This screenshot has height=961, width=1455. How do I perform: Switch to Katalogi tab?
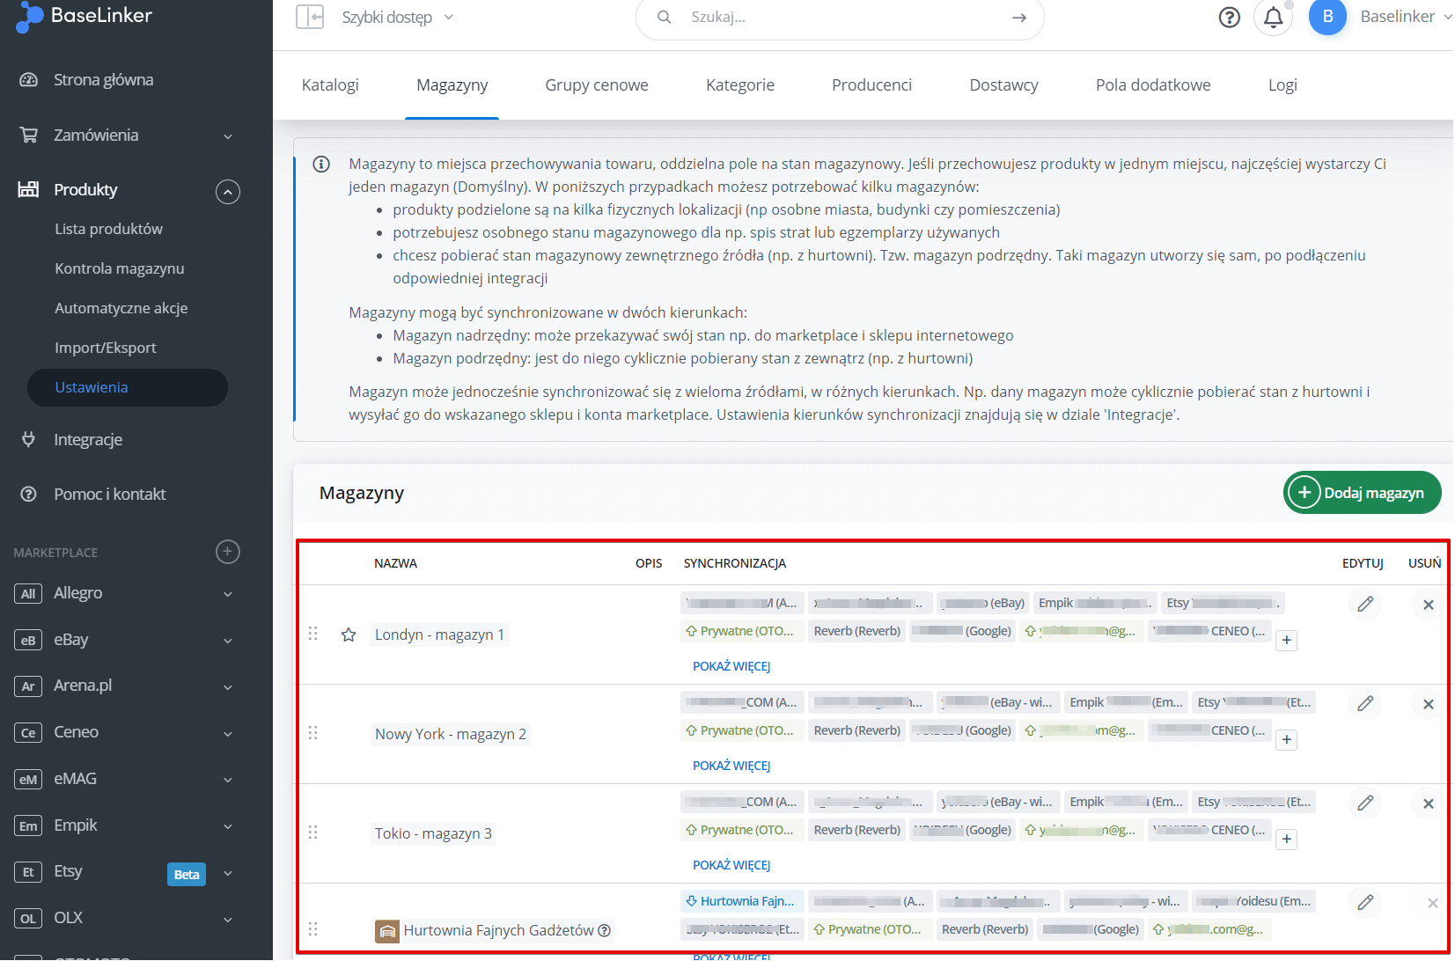point(330,85)
